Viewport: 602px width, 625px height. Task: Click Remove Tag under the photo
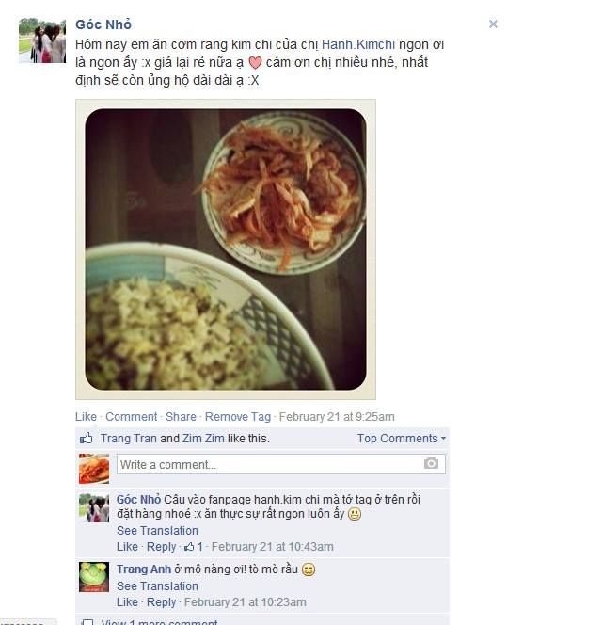coord(238,417)
